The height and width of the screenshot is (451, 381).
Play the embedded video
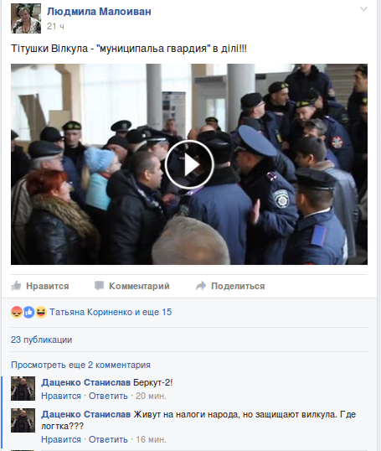point(189,164)
